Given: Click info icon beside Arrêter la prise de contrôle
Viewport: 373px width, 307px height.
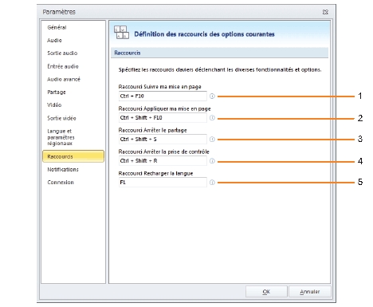Looking at the screenshot, I should pyautogui.click(x=212, y=161).
